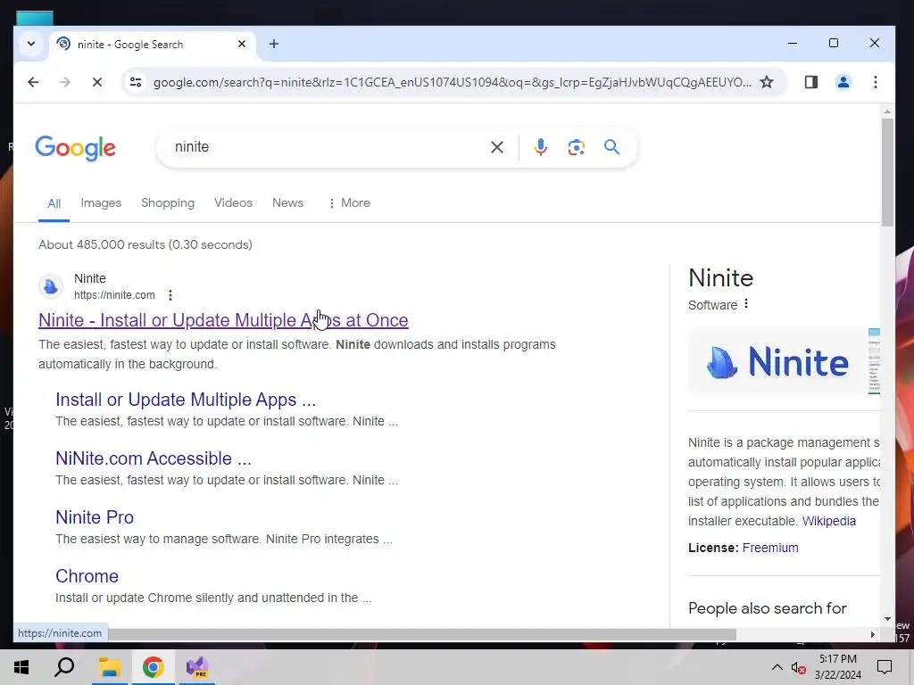Open NiNite.com Accessible link

154,458
